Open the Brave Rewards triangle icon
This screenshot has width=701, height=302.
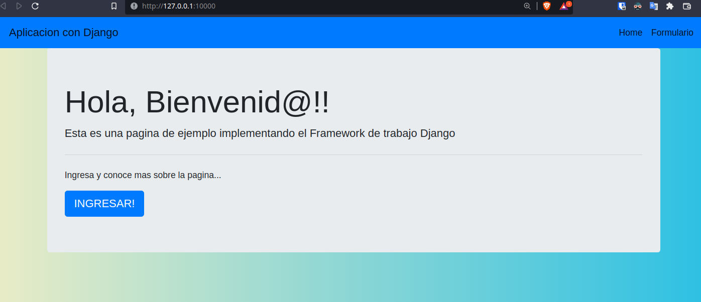click(565, 6)
